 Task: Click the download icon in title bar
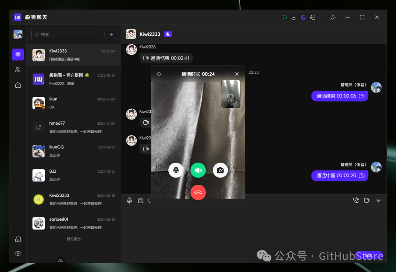(x=294, y=17)
